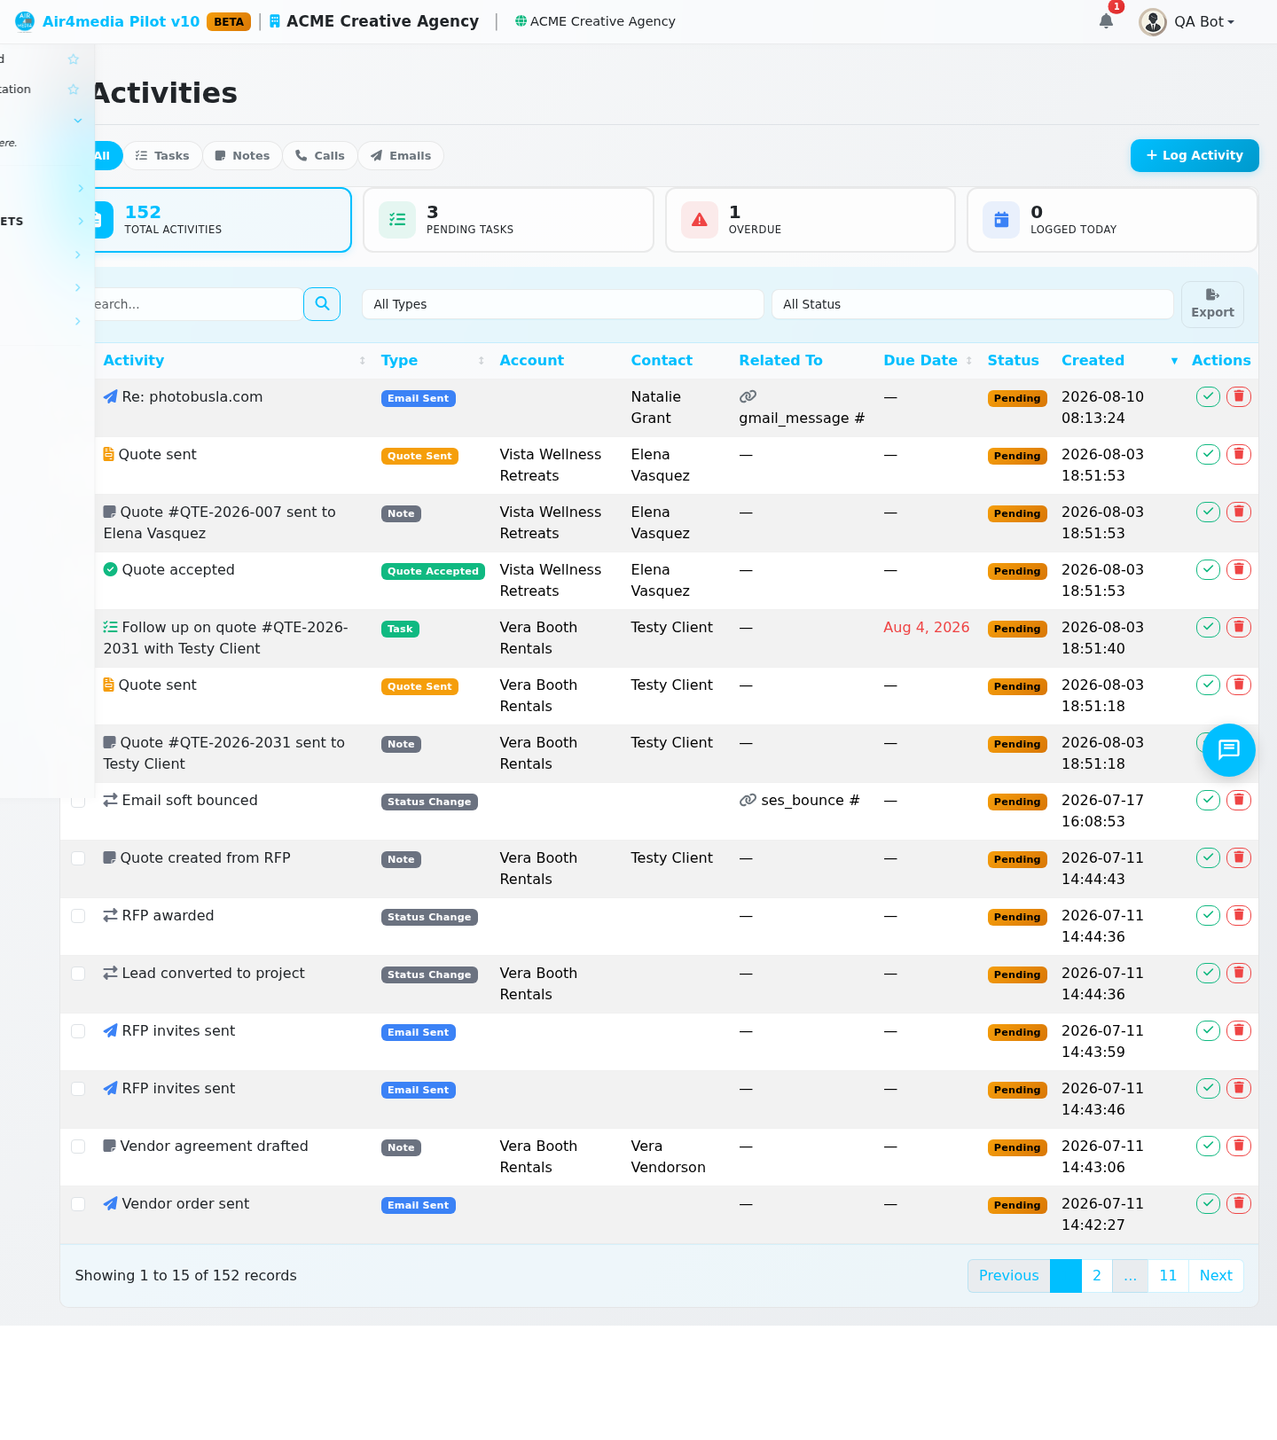Mark 'Quote accepted' activity complete
Screen dimensions: 1277x1440
1208,569
